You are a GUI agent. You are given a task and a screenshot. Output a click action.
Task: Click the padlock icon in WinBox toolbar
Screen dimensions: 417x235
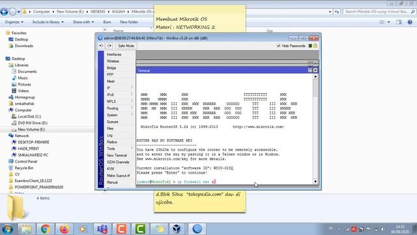pos(315,46)
